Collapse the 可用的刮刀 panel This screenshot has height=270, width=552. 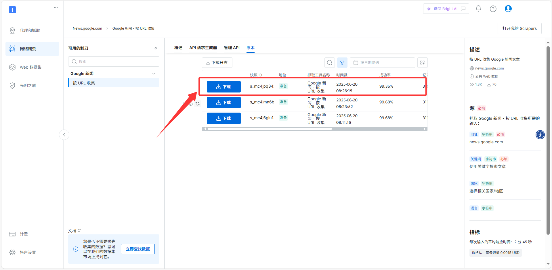tap(156, 48)
